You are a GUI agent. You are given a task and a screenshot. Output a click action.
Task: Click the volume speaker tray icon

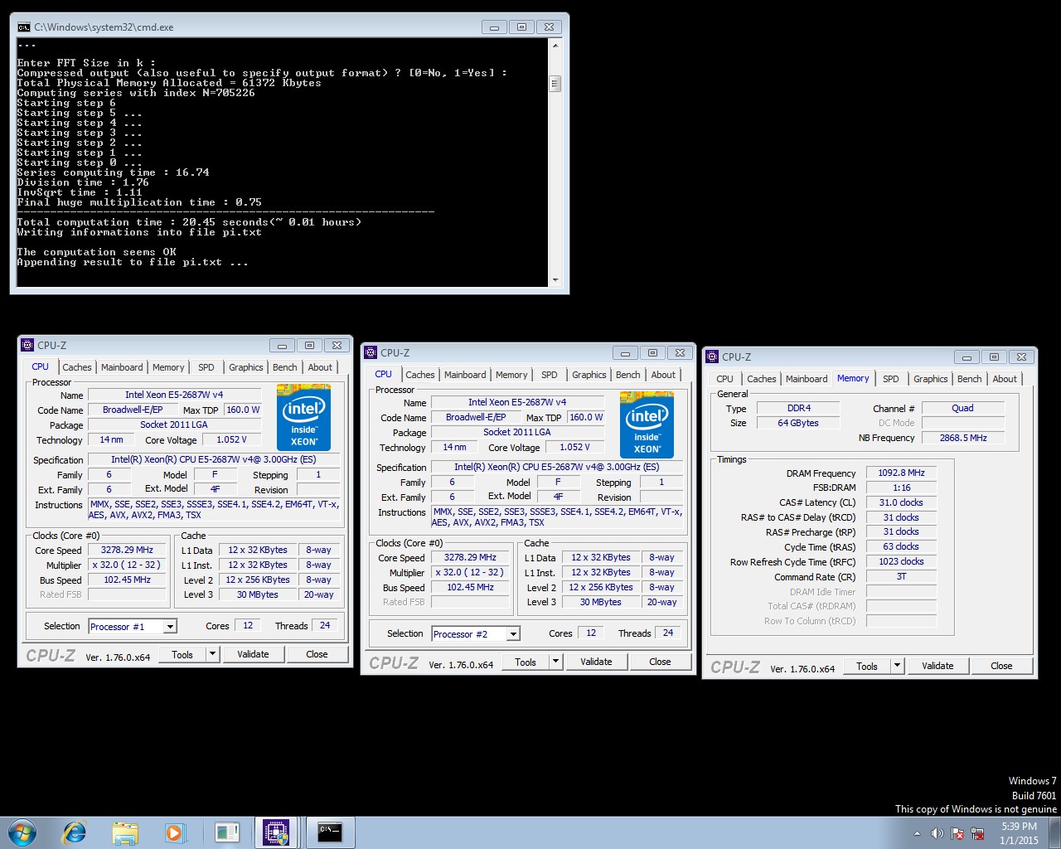[x=938, y=832]
